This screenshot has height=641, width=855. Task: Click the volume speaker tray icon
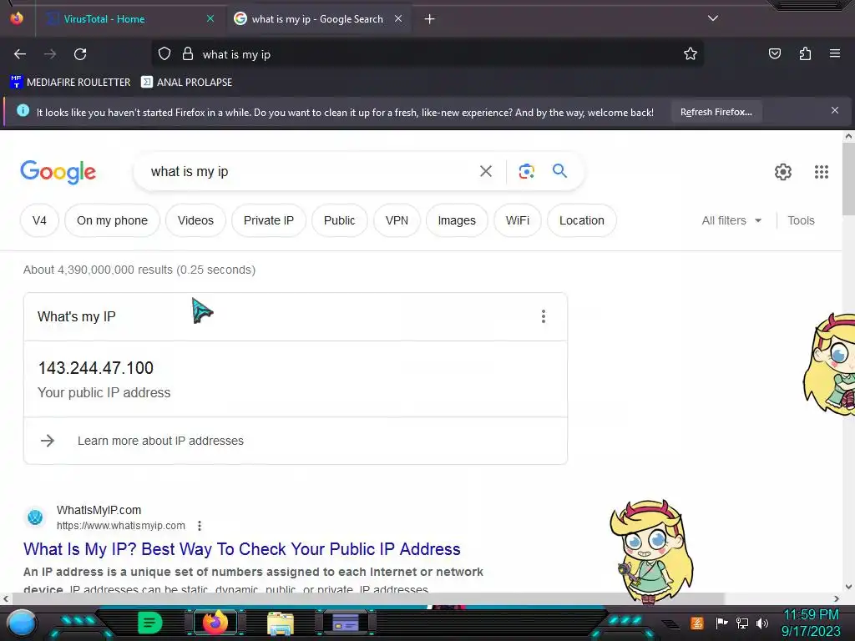click(762, 623)
